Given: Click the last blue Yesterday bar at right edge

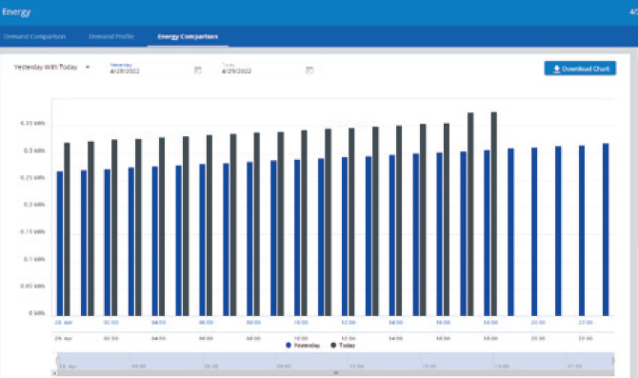Looking at the screenshot, I should [x=606, y=229].
